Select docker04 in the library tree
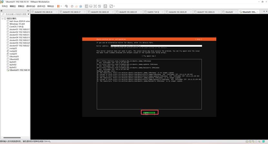Image resolution: width=268 pixels, height=144 pixels. (x=18, y=38)
